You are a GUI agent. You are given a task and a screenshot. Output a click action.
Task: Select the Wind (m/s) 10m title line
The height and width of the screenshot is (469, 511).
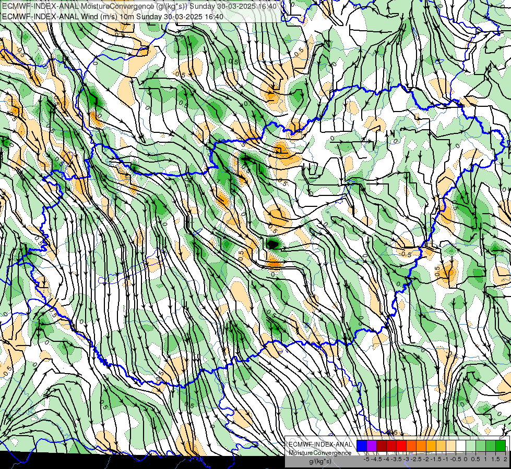(x=113, y=16)
